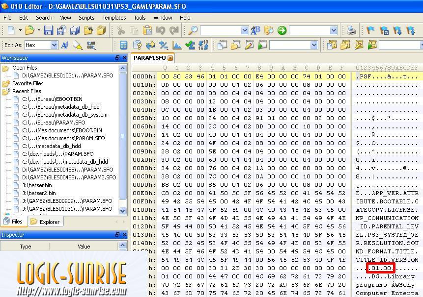The width and height of the screenshot is (423, 297).
Task: Click the Print icon in toolbar
Action: point(351,30)
